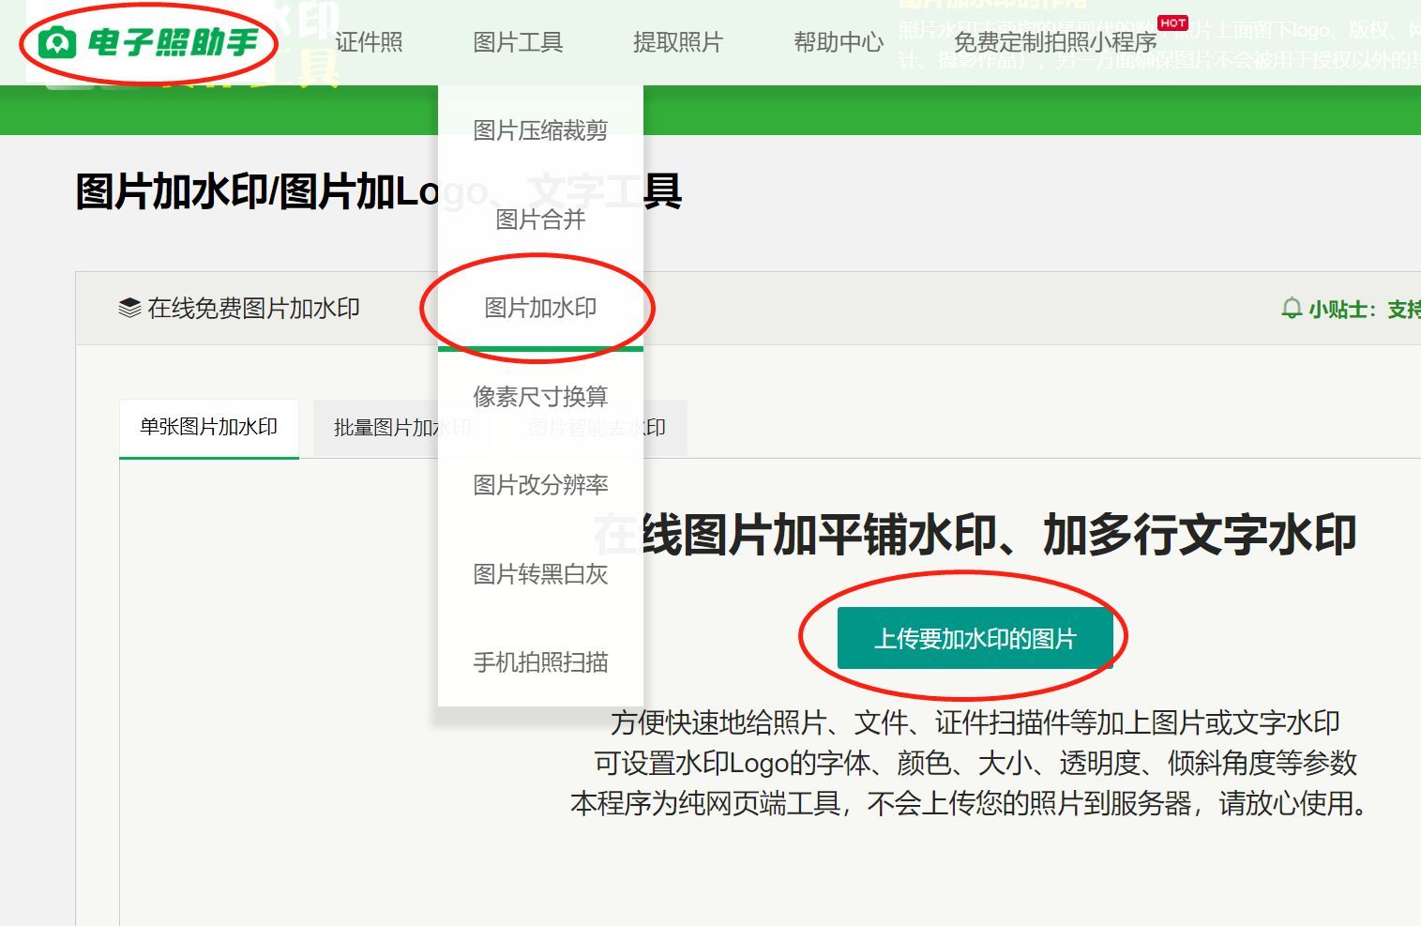
Task: Click the 上传要加水印的图片 button
Action: (975, 636)
